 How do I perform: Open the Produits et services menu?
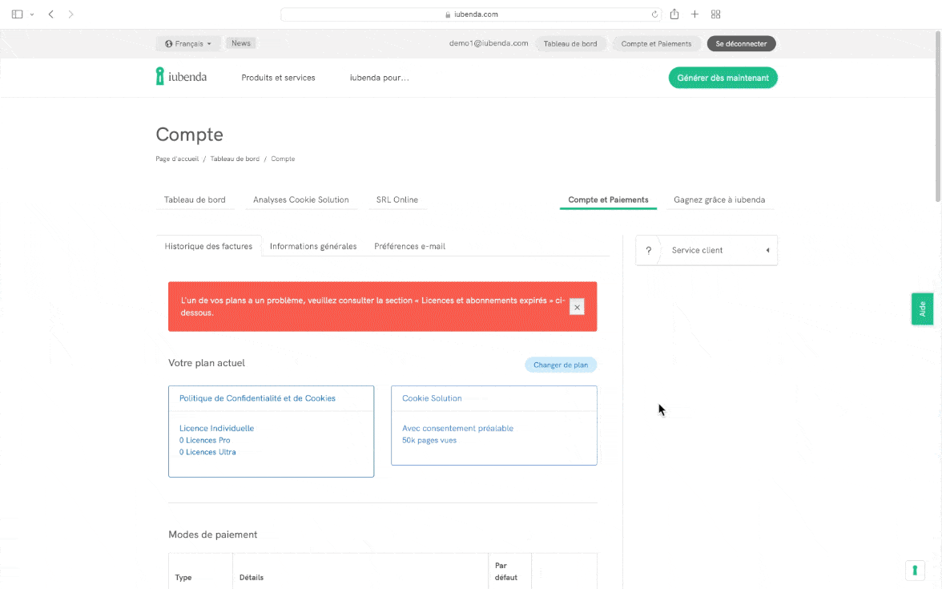click(x=278, y=78)
